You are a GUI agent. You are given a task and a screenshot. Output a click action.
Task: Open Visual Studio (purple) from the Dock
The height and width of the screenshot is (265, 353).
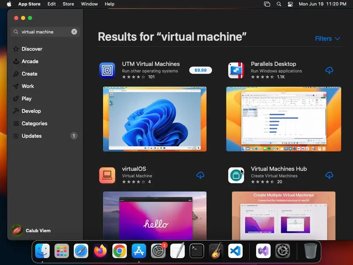point(263,251)
